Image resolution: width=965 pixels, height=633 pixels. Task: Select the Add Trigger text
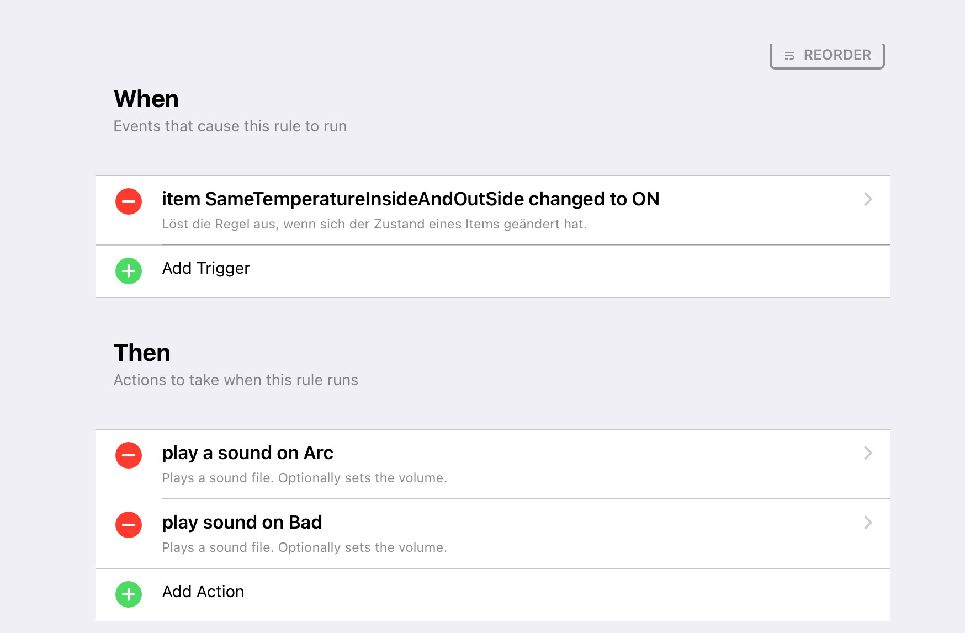(x=206, y=268)
